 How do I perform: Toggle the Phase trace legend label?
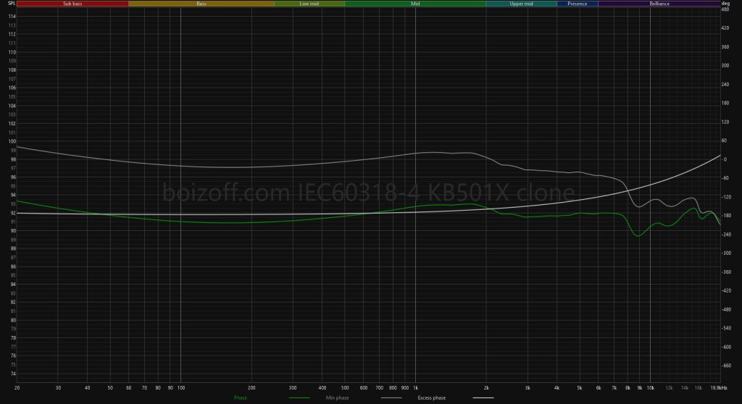pos(241,397)
